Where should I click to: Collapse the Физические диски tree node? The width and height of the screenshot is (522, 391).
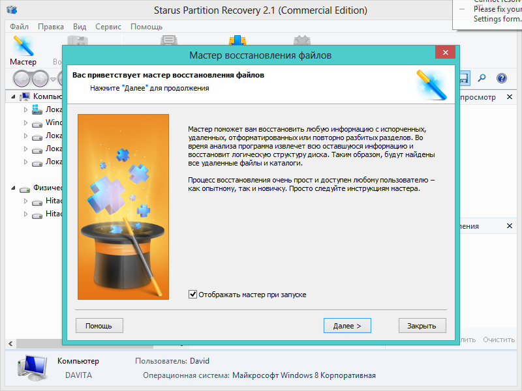point(13,188)
